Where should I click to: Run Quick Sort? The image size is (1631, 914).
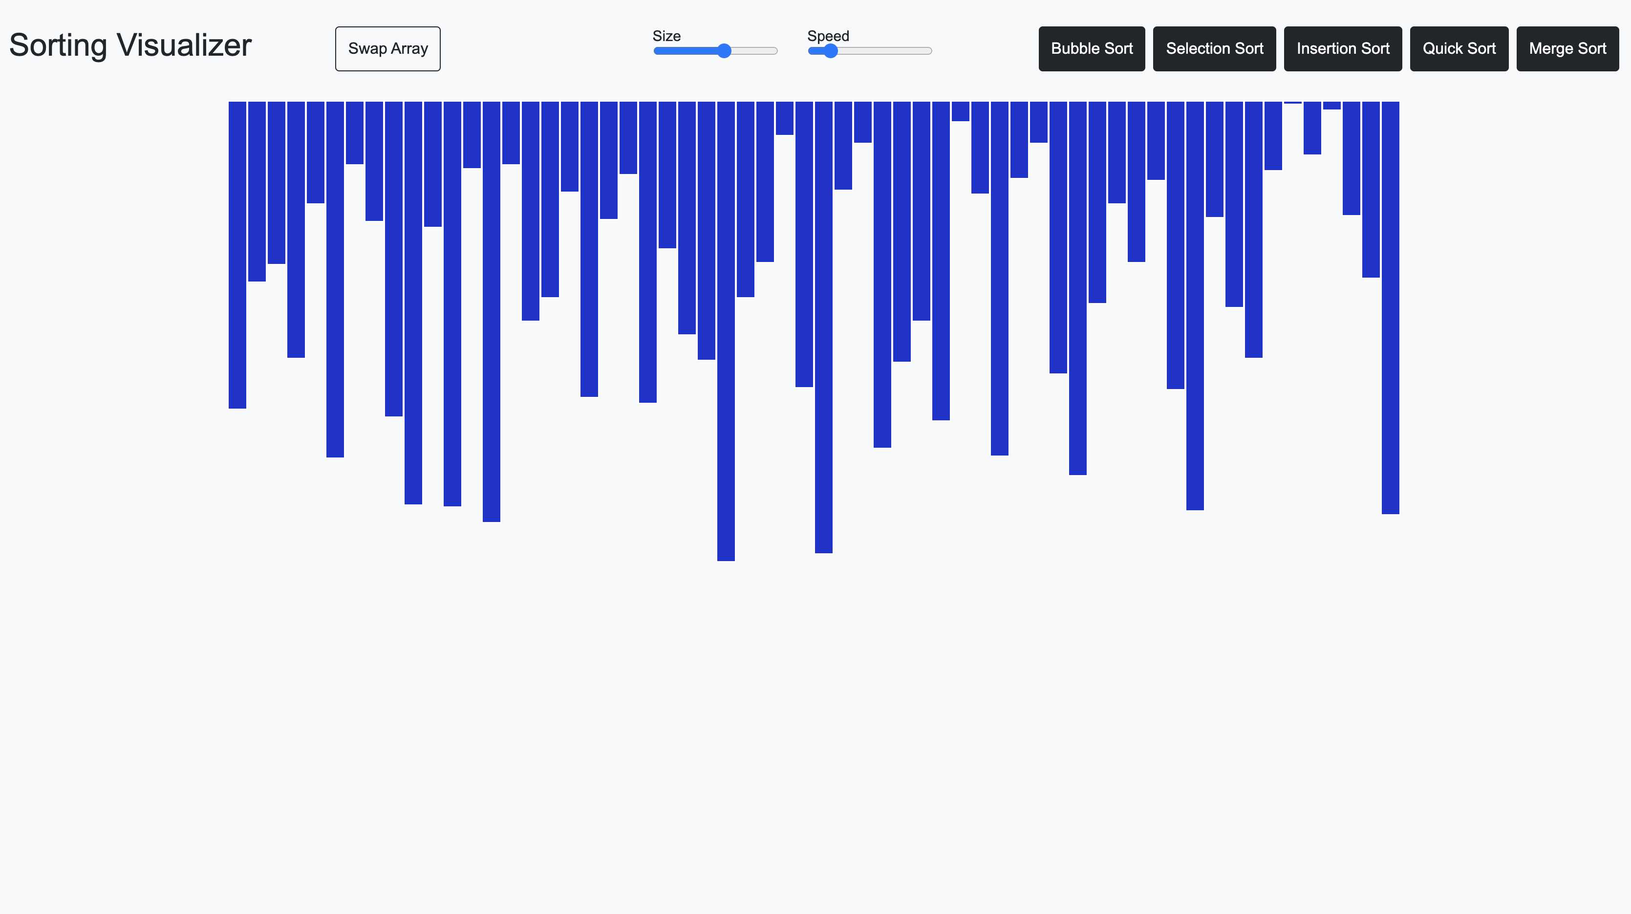pos(1459,49)
